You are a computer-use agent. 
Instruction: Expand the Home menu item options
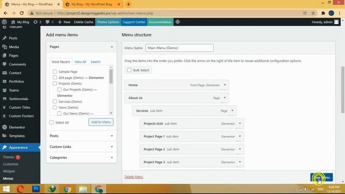pyautogui.click(x=225, y=85)
